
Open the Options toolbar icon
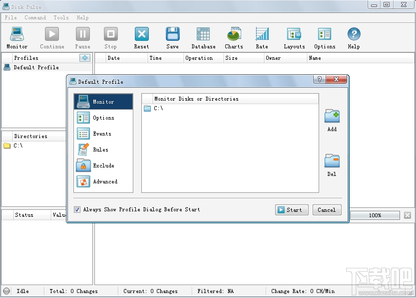click(x=325, y=34)
